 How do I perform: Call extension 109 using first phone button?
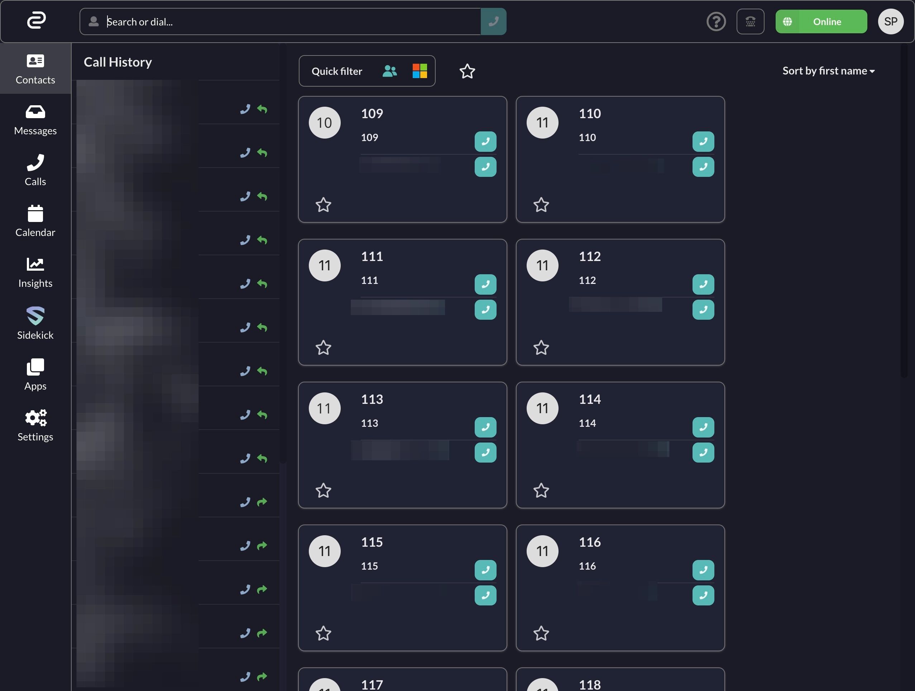click(485, 142)
